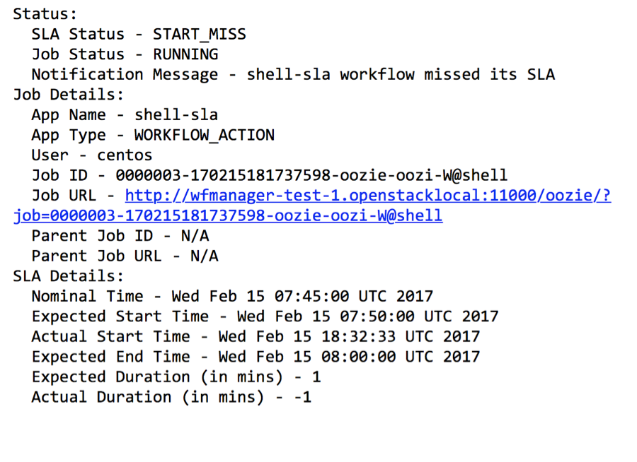Open the wfmanager-test-1 Oozie job URL link

368,196
